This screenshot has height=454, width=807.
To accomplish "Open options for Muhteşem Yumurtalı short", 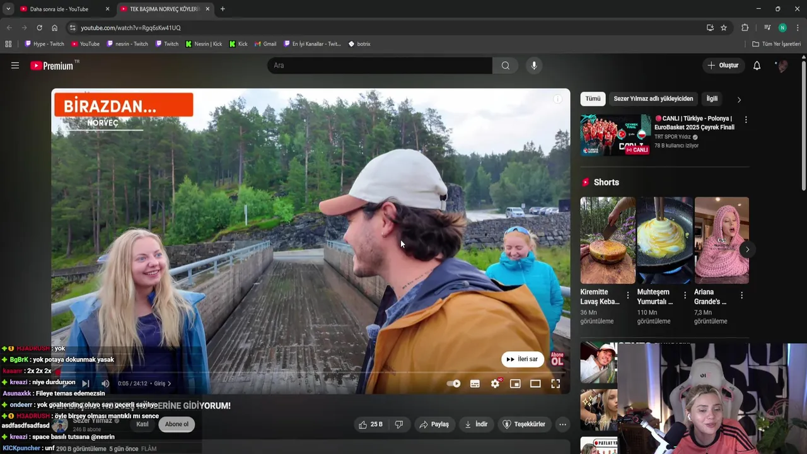I will coord(685,295).
